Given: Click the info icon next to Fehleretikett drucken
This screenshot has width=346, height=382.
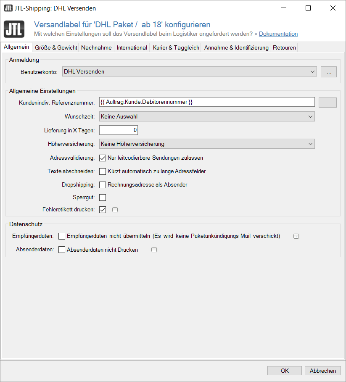Looking at the screenshot, I should (x=115, y=210).
